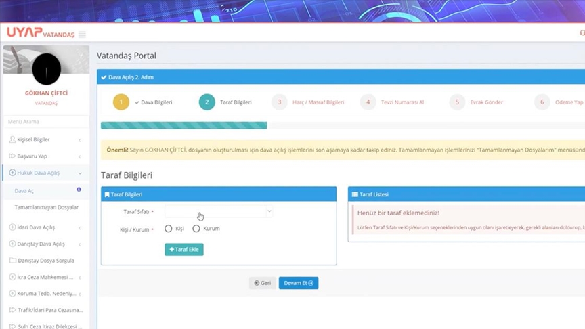This screenshot has height=329, width=585.
Task: Click the hamburger menu icon beside UYAP logo
Action: [83, 35]
